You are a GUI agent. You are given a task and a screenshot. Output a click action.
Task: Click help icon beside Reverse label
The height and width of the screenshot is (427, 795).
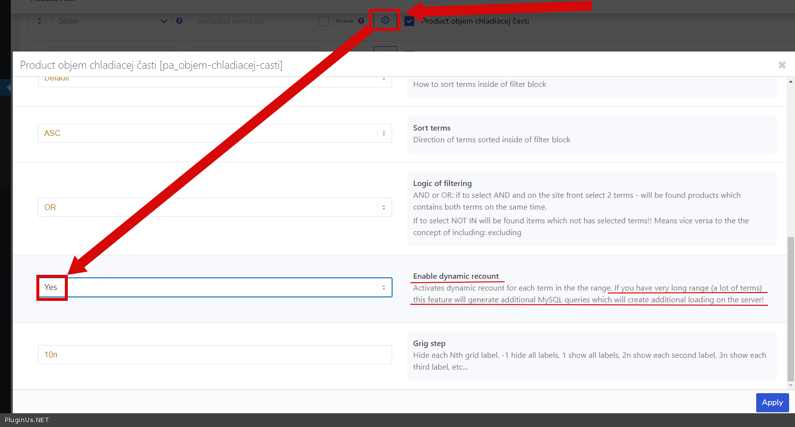pyautogui.click(x=361, y=21)
